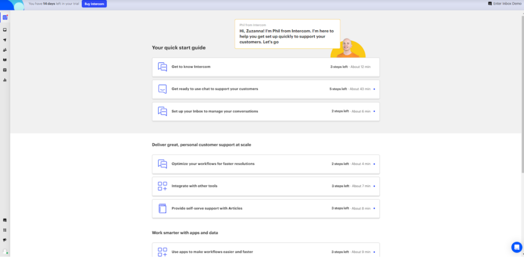The image size is (524, 257).
Task: Open the Operator bot icon in sidebar
Action: (5, 70)
